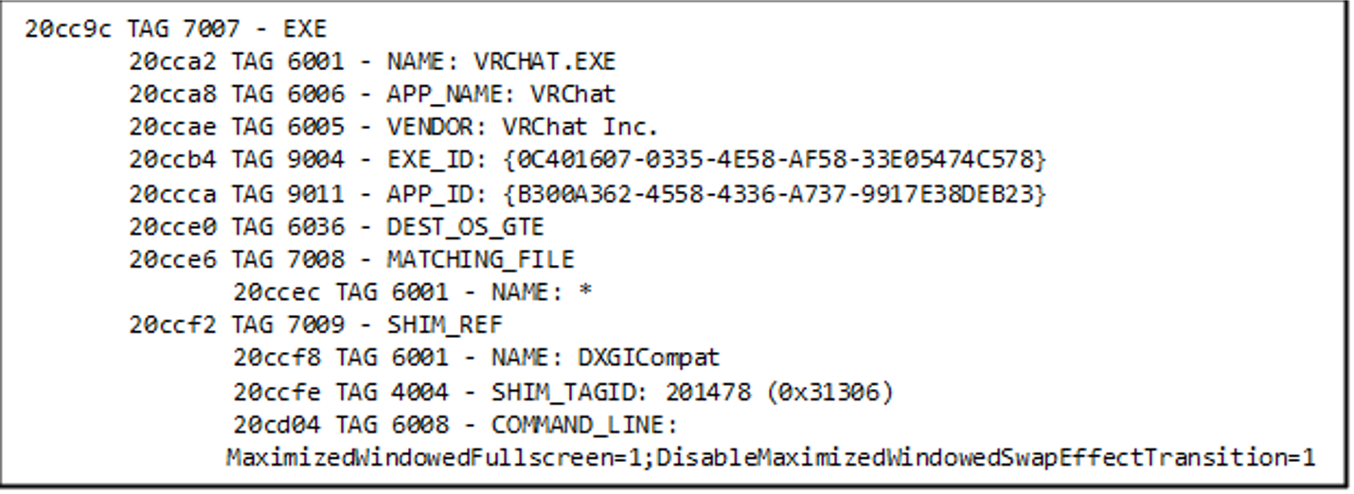
Task: Select the APP_ID GUID value
Action: (x=775, y=194)
